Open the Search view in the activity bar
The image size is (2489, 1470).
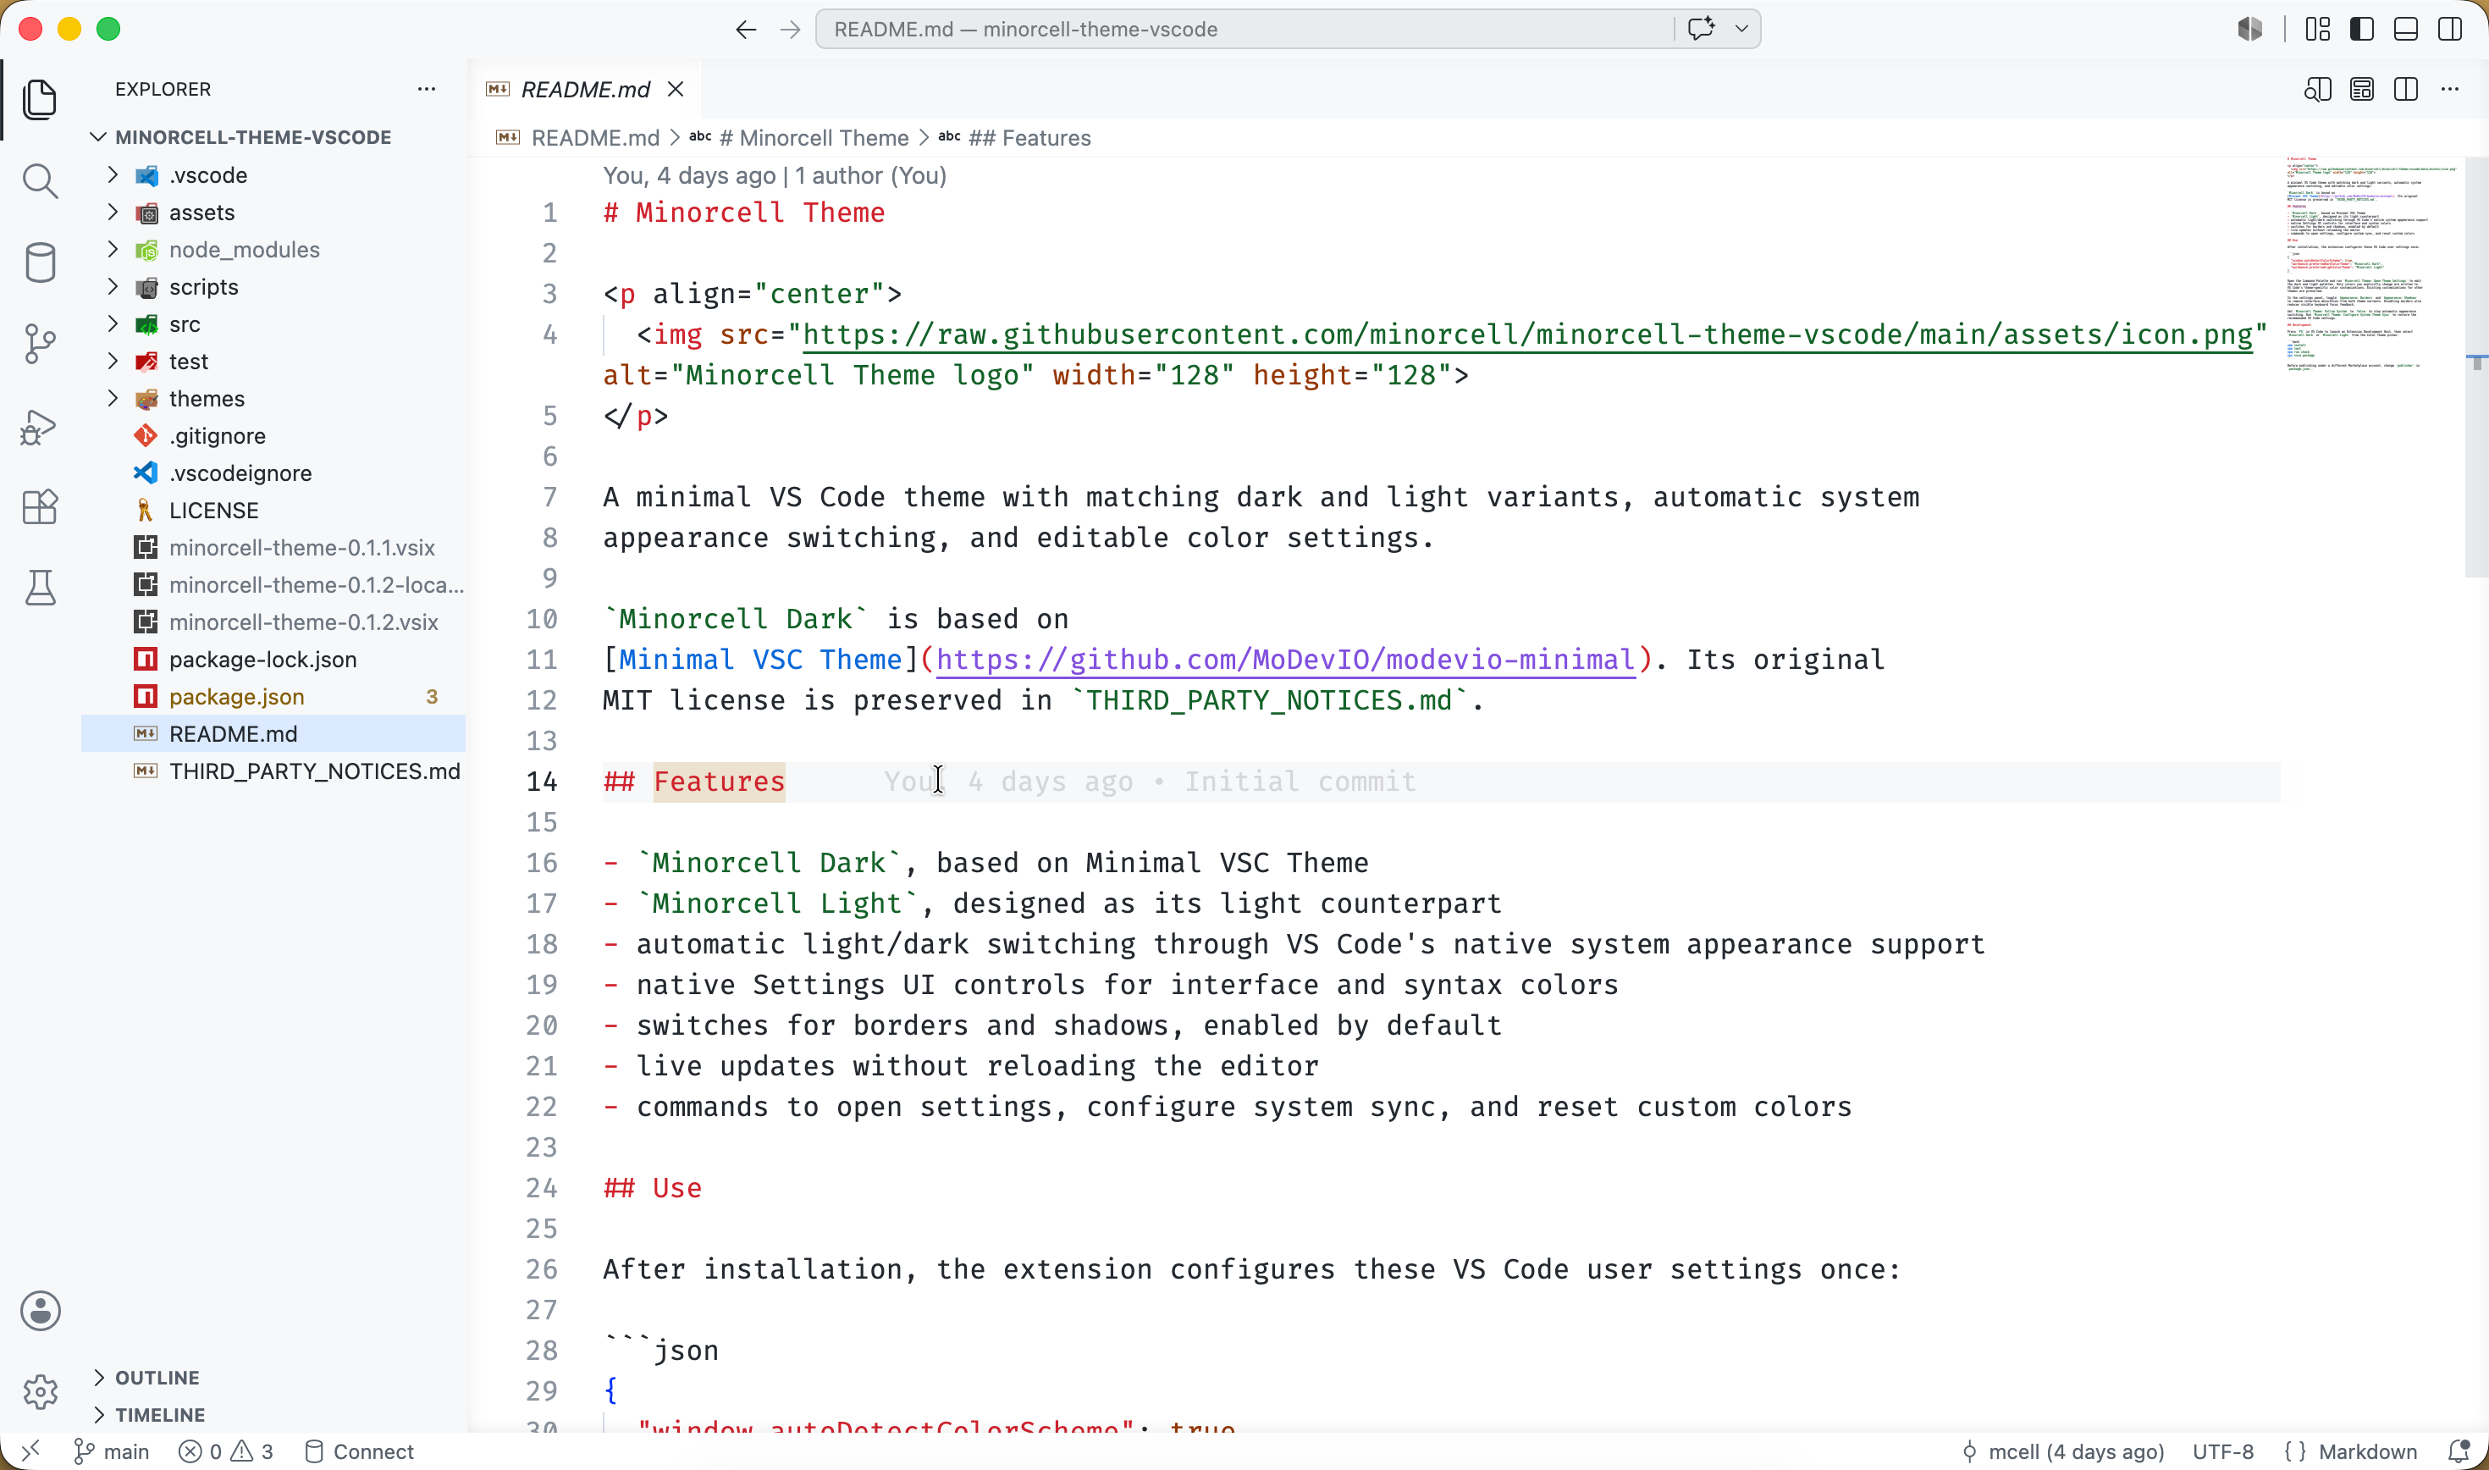[x=40, y=181]
